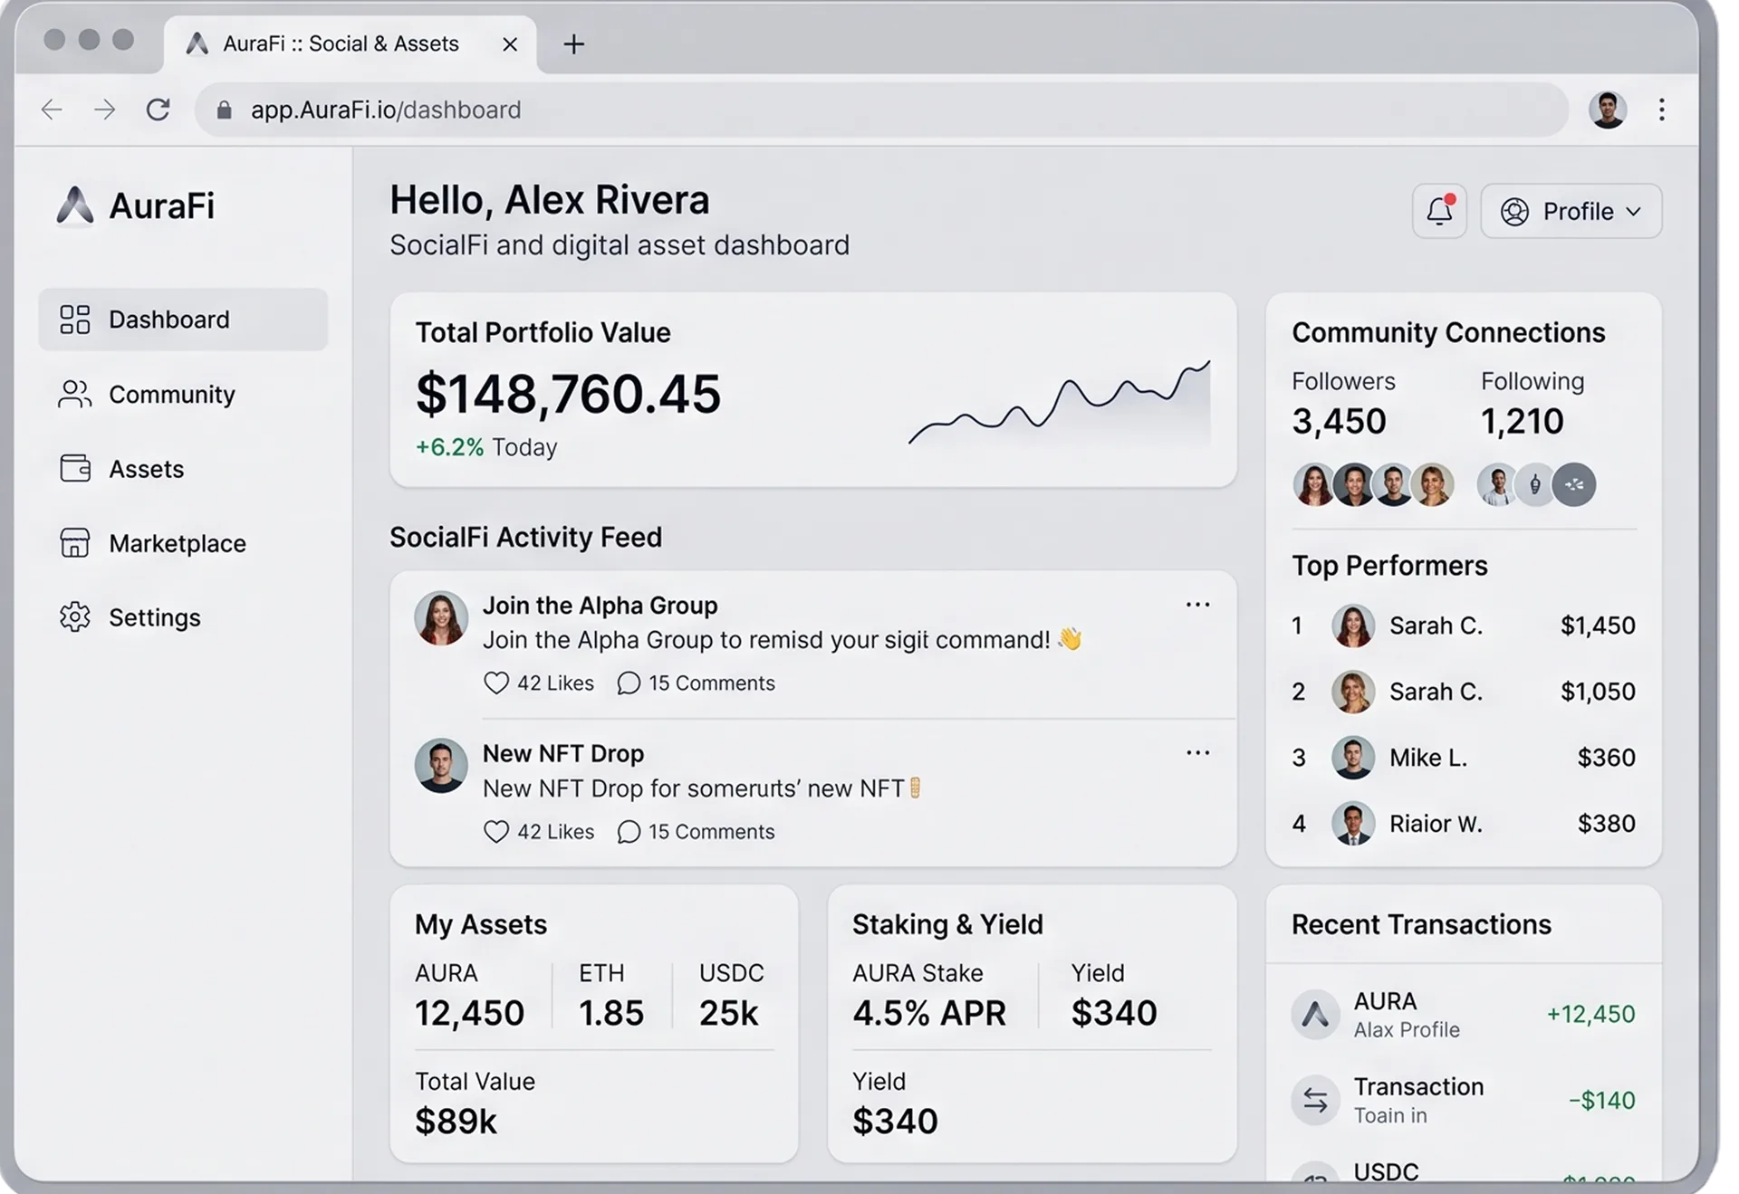1739x1194 pixels.
Task: Go forward with the browser forward arrow
Action: tap(105, 110)
